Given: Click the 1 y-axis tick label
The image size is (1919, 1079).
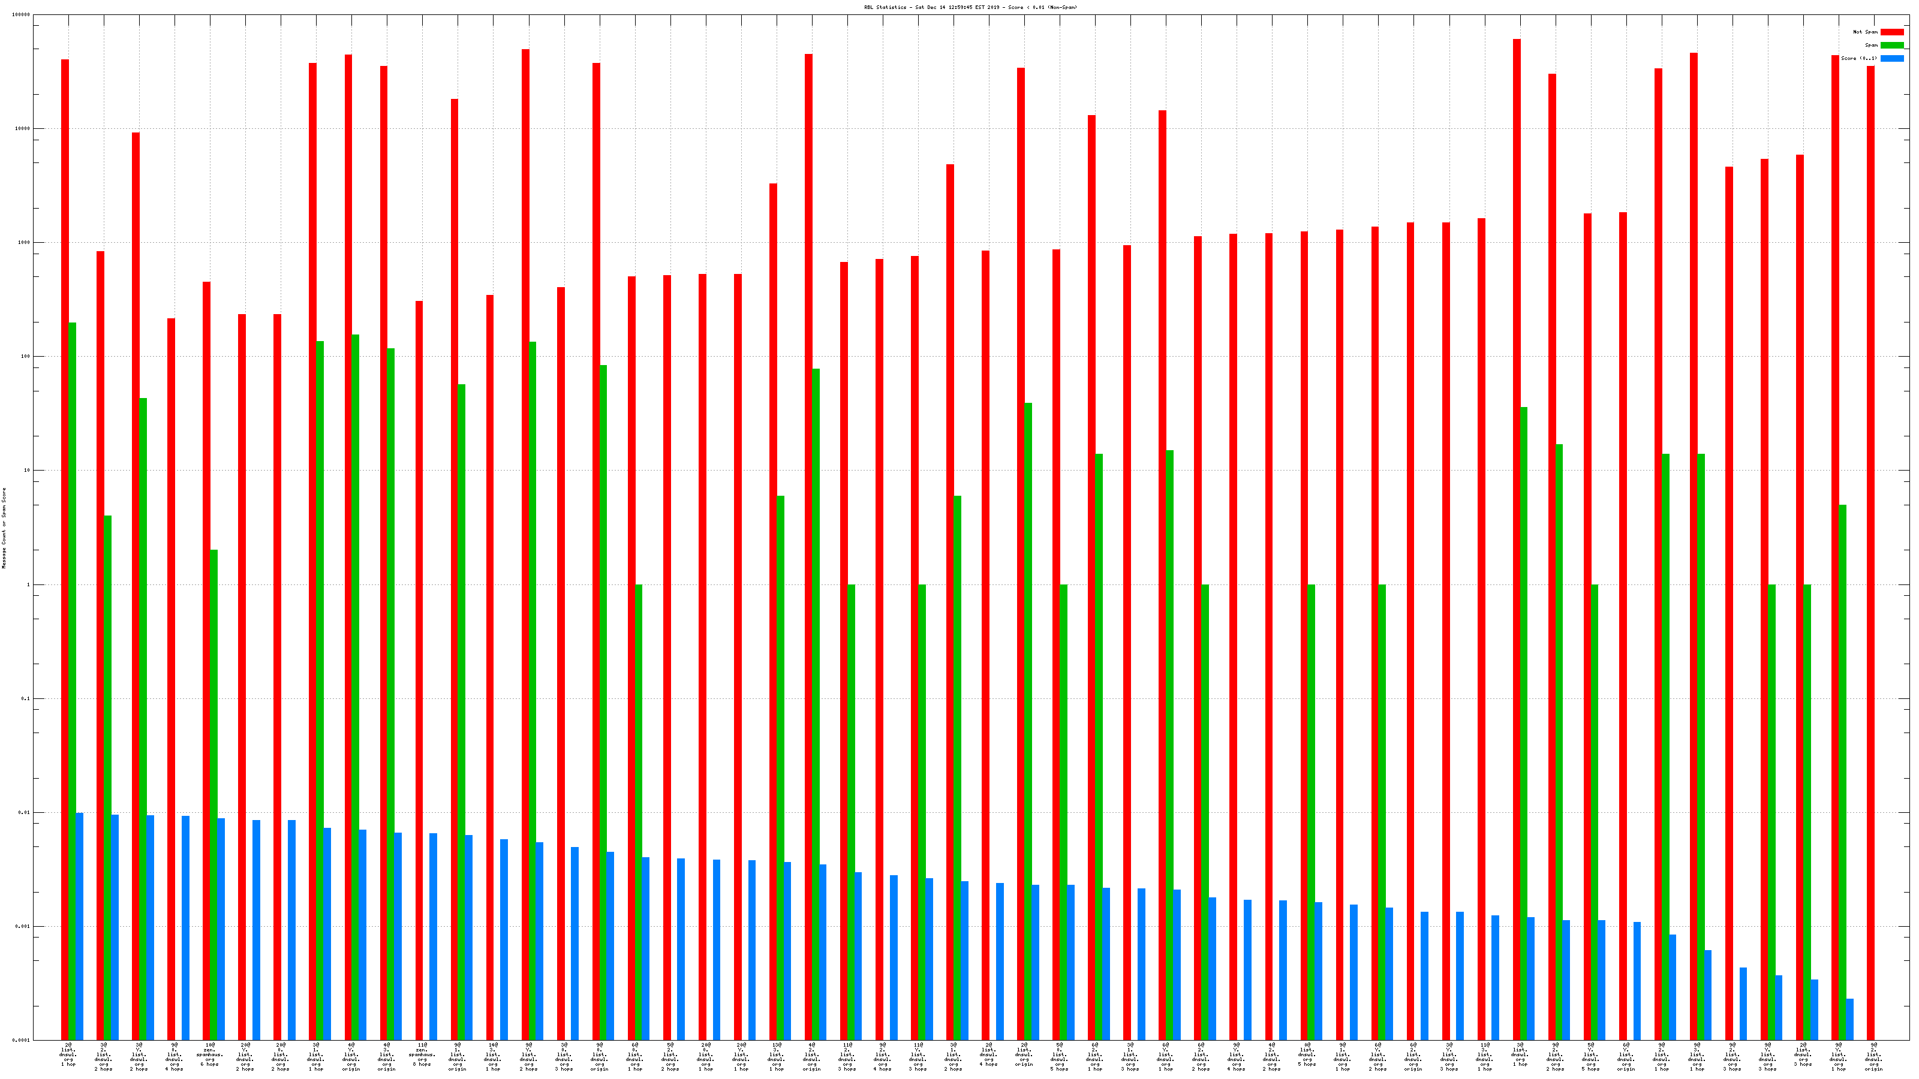Looking at the screenshot, I should click(29, 584).
